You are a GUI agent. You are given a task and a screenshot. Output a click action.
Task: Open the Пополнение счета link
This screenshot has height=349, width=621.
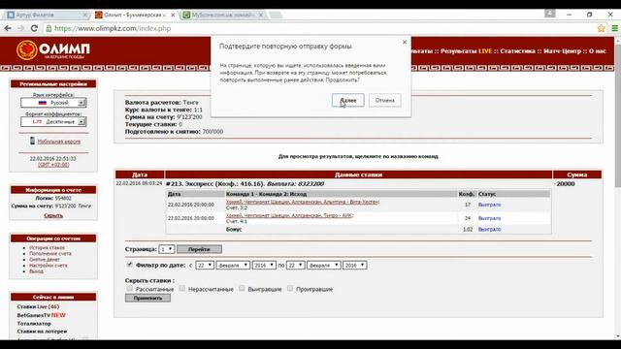50,254
